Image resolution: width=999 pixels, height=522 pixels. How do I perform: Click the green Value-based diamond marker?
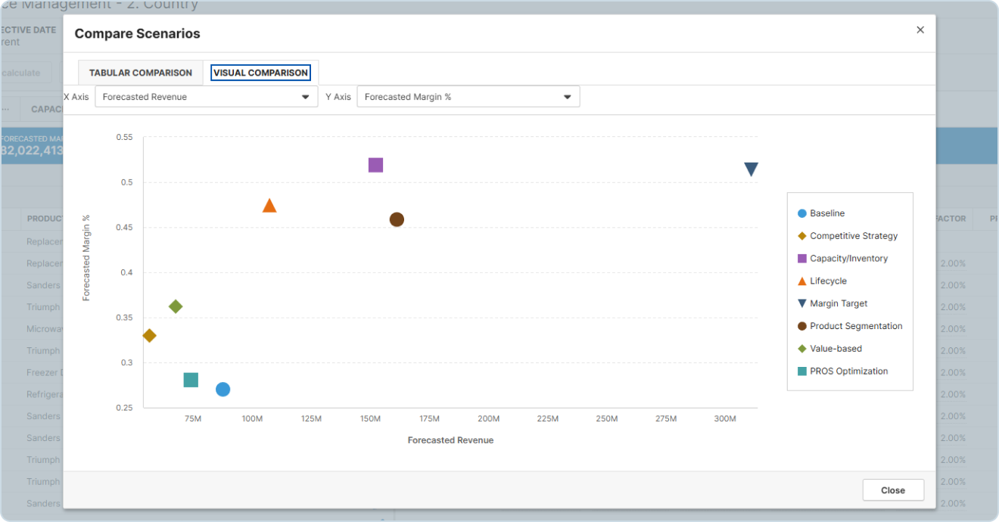(x=176, y=306)
